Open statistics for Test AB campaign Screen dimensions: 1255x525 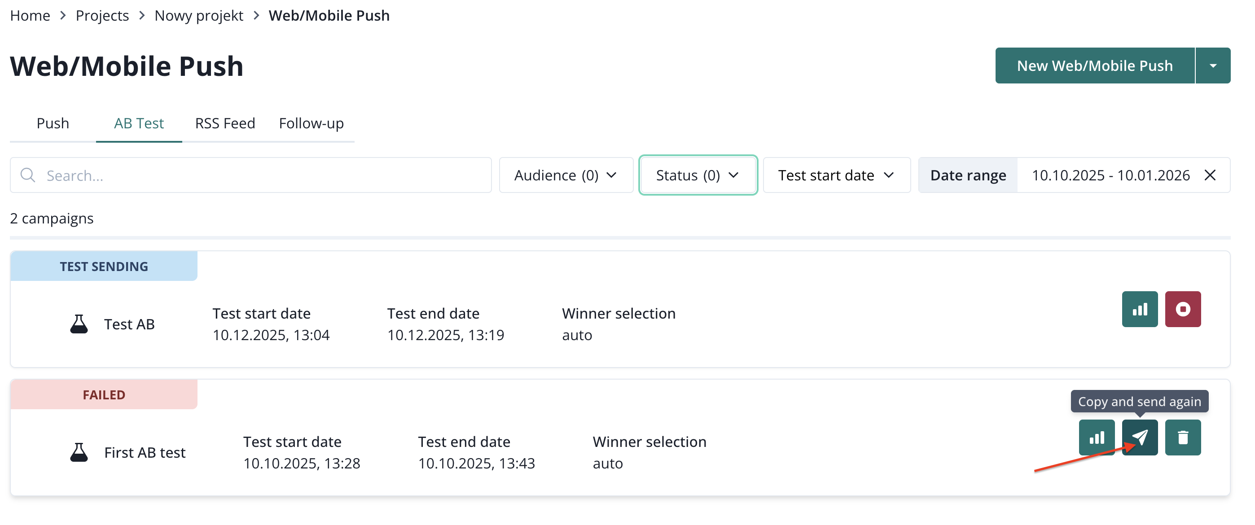pos(1139,309)
